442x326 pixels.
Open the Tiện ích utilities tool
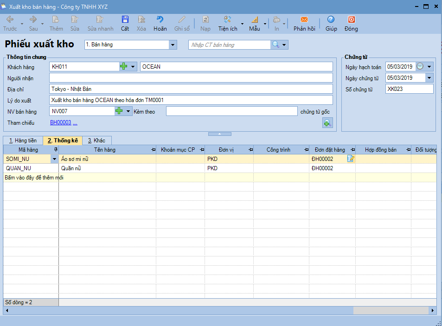click(x=228, y=20)
